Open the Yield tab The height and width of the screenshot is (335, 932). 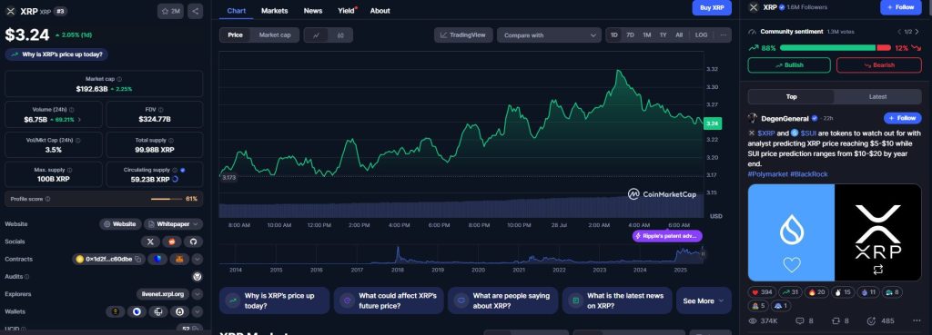coord(347,11)
